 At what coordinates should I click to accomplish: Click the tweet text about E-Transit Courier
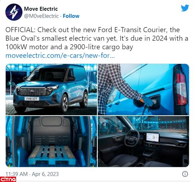pos(97,38)
